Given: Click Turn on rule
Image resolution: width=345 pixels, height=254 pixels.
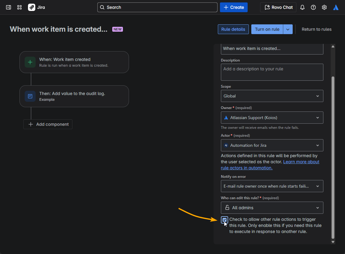Looking at the screenshot, I should click(x=267, y=29).
